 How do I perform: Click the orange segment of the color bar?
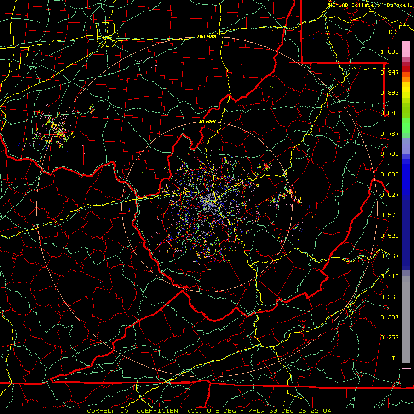(406, 80)
